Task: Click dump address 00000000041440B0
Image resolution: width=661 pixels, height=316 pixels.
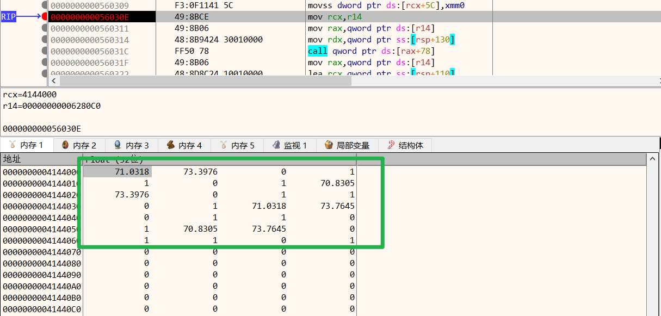Action: 42,298
